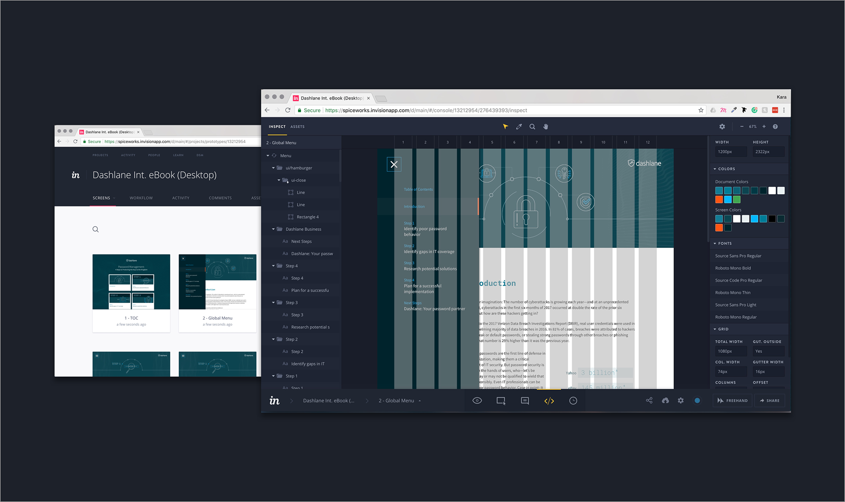The width and height of the screenshot is (845, 502).
Task: Collapse the Step 4 folder
Action: (x=273, y=266)
